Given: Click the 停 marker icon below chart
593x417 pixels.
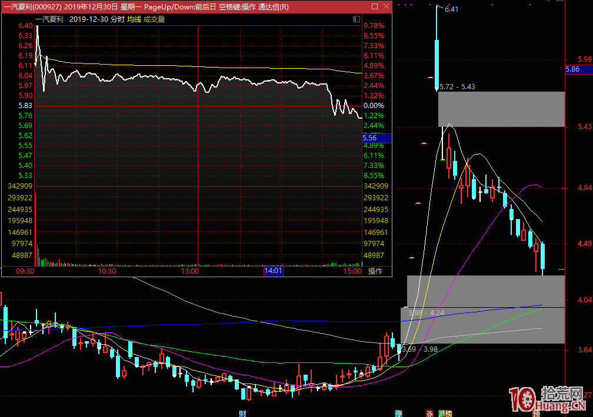Looking at the screenshot, I should click(398, 413).
